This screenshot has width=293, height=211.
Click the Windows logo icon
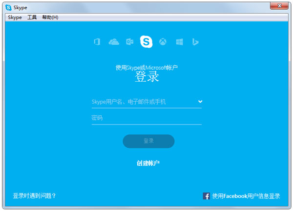click(x=179, y=42)
